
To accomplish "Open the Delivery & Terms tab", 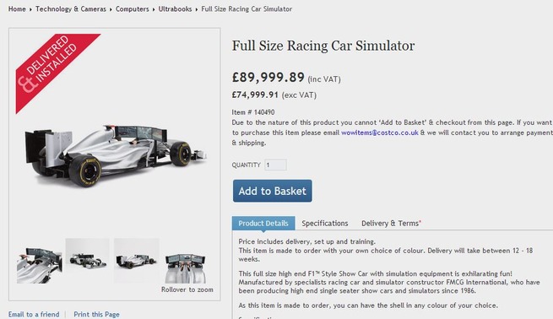I will (x=391, y=223).
